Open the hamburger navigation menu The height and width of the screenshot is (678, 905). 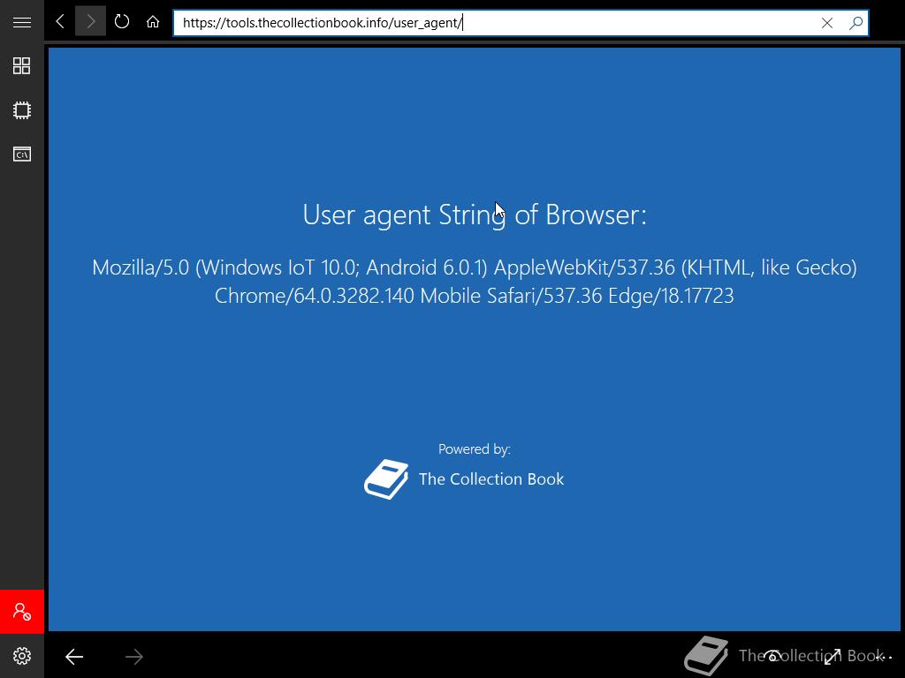[22, 22]
